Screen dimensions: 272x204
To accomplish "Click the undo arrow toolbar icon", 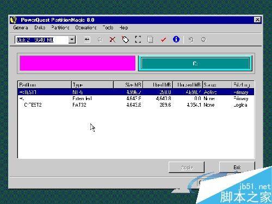I will (191, 39).
